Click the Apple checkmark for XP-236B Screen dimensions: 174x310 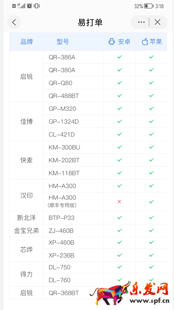click(x=152, y=255)
